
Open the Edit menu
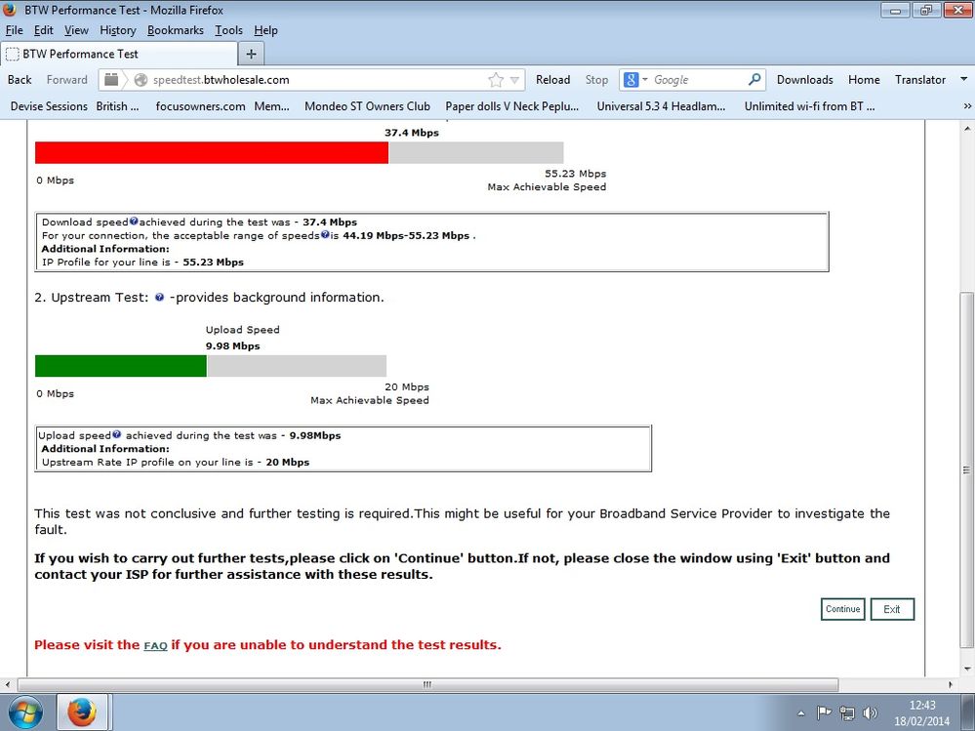[44, 30]
